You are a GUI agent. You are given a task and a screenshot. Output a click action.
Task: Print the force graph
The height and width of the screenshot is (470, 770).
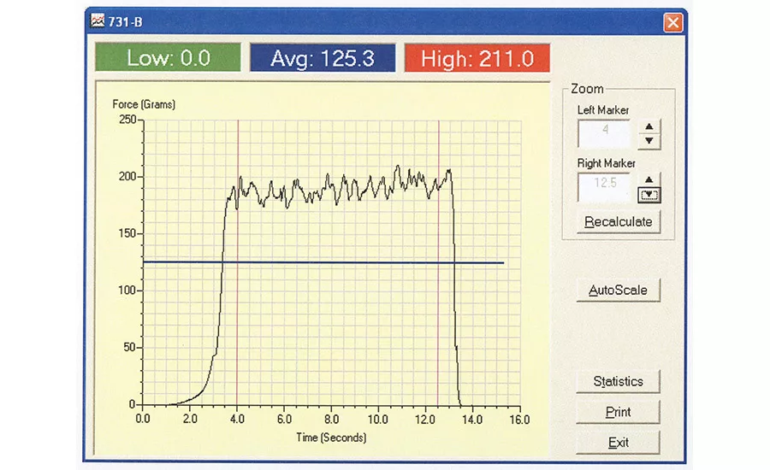[x=618, y=412]
